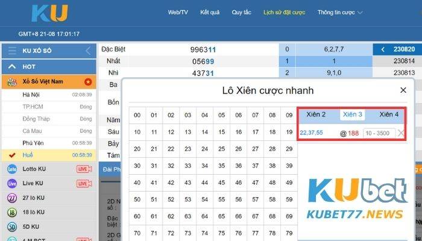Open Lịch sử đặt cược menu
The image size is (422, 241).
[285, 13]
